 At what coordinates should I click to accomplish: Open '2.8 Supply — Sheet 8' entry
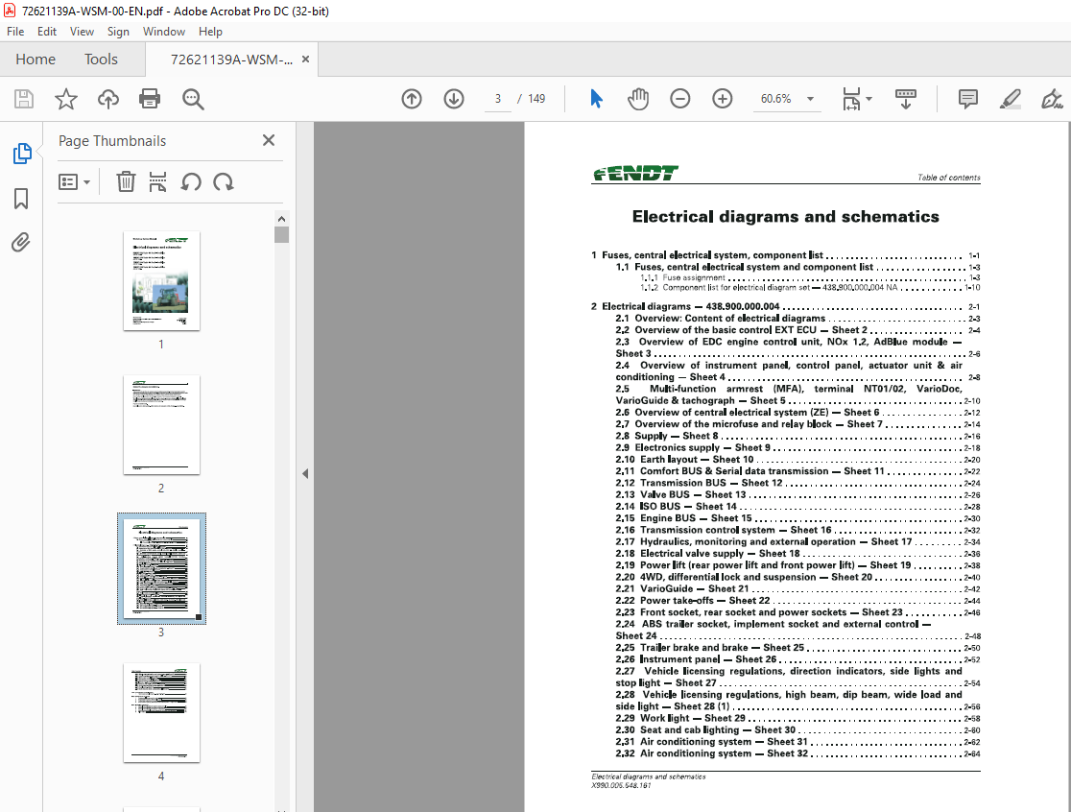797,436
